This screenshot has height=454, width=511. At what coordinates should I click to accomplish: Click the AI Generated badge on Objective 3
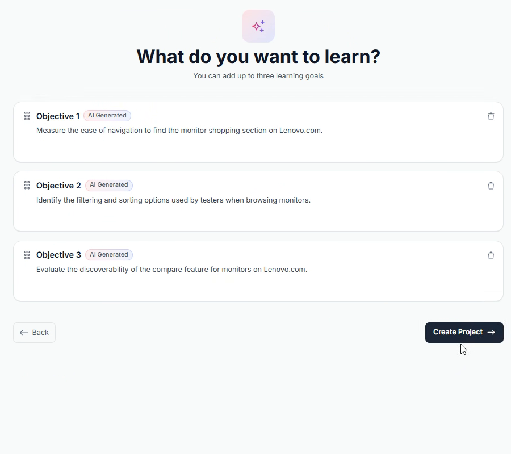(109, 255)
